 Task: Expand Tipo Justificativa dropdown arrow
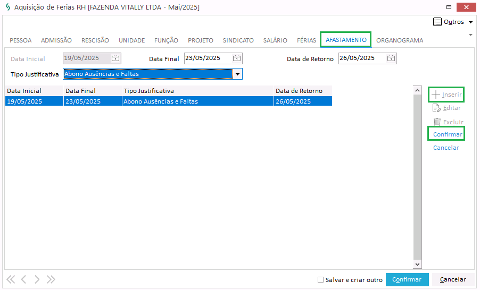tap(237, 74)
